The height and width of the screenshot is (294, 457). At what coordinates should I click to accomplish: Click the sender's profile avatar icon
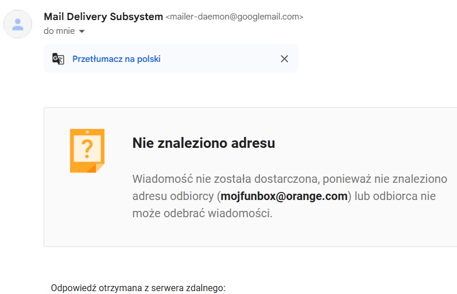pyautogui.click(x=18, y=24)
